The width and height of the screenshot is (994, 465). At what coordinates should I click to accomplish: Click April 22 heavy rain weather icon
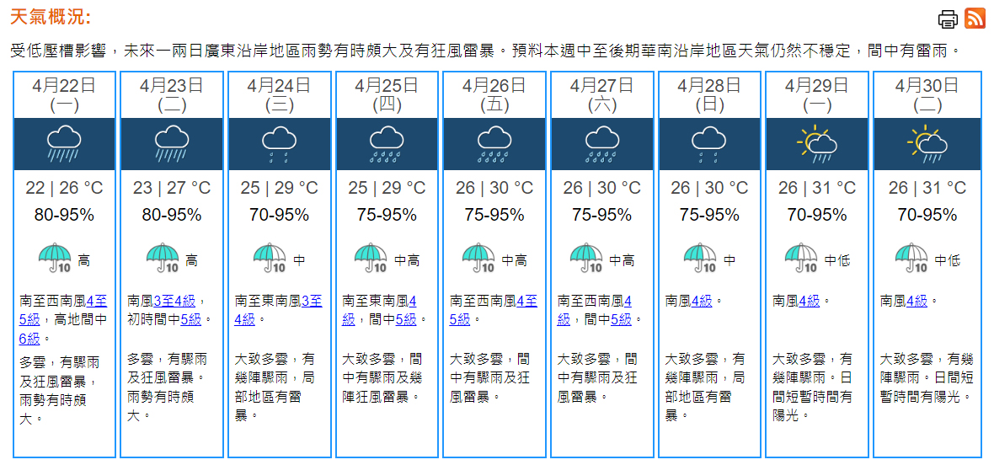coord(64,143)
